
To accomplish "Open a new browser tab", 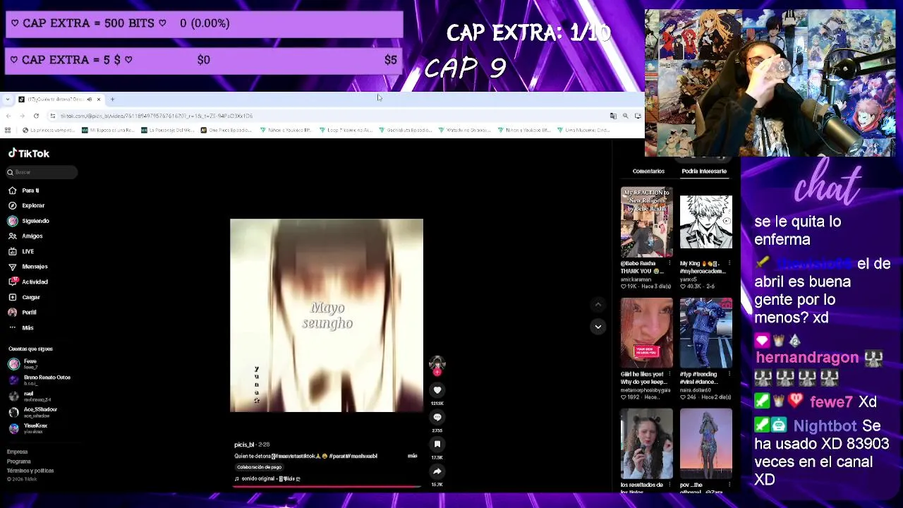I will point(112,99).
